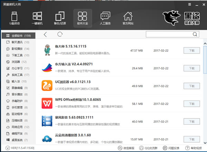Select 手机管理 (8) category
This screenshot has height=152, width=207.
(19, 107)
